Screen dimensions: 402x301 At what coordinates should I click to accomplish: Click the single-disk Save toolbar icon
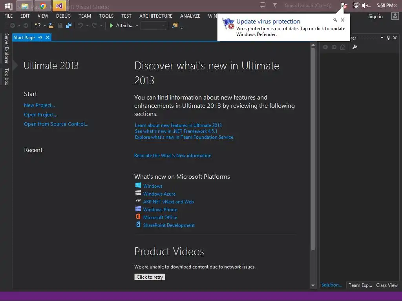pyautogui.click(x=60, y=25)
